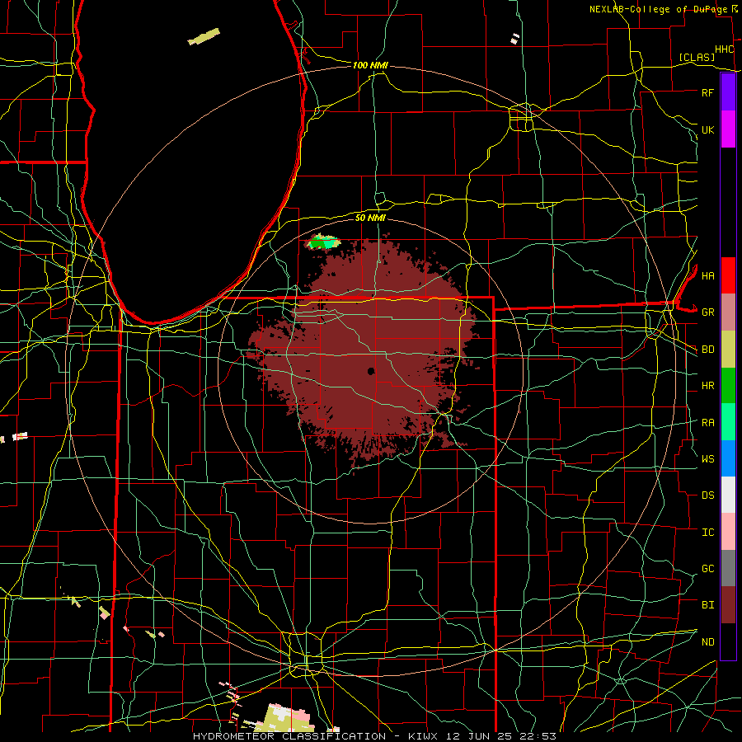The height and width of the screenshot is (742, 742).
Task: Click the RF purple legend color swatch
Action: pos(728,92)
